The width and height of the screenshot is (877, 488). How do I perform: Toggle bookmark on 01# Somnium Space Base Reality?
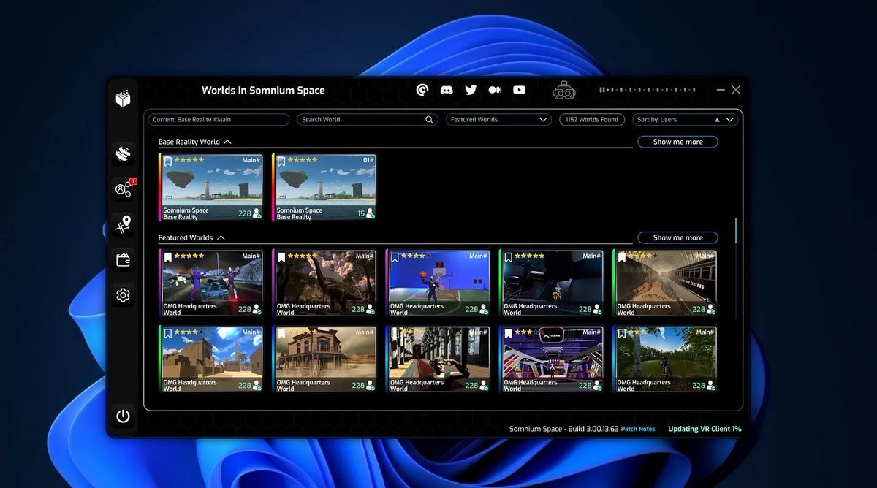(x=281, y=161)
